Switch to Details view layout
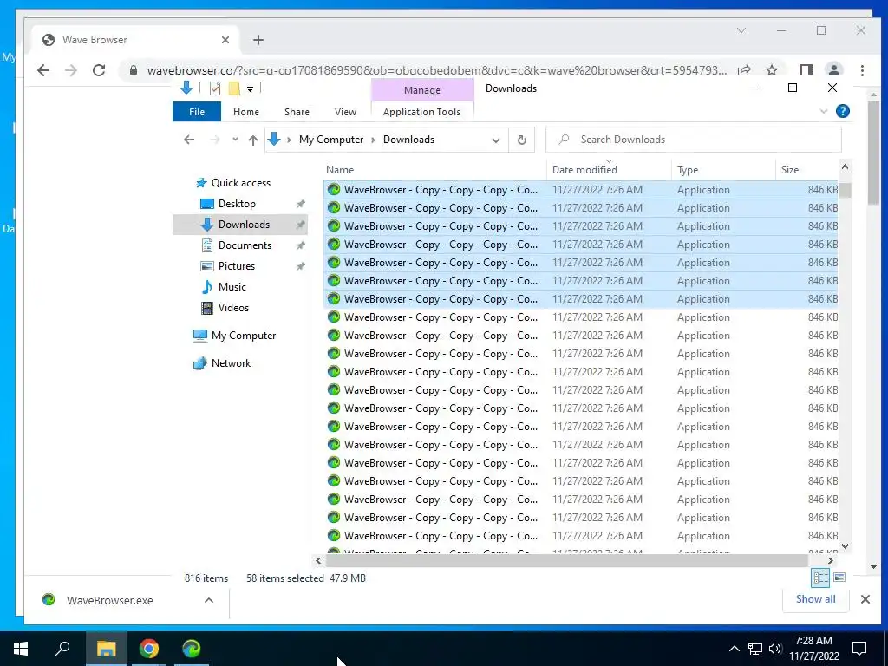The width and height of the screenshot is (888, 666). 820,578
